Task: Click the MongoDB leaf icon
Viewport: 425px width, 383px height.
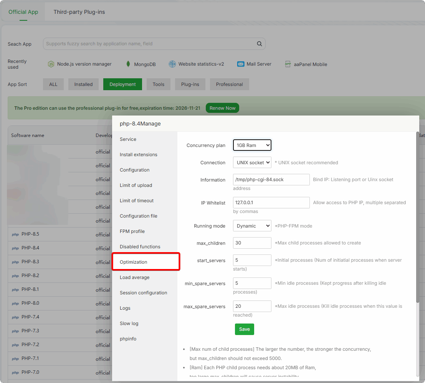Action: pos(128,64)
